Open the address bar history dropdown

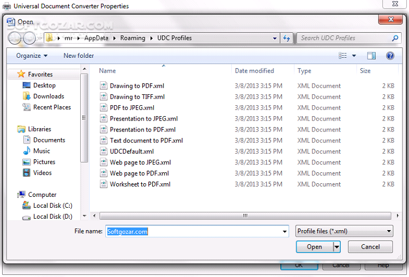[x=275, y=38]
